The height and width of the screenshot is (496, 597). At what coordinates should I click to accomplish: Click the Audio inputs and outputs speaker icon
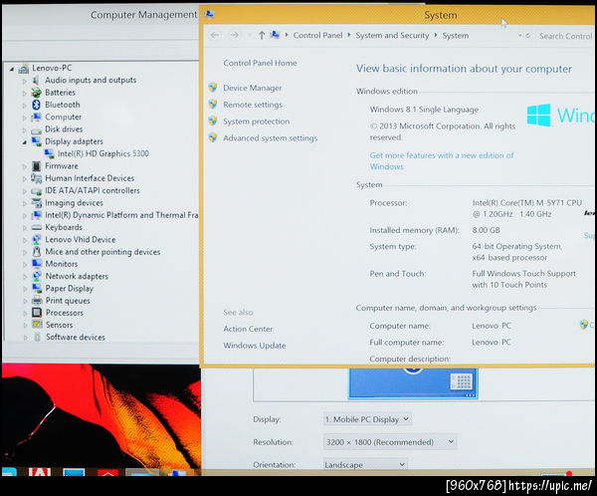[36, 80]
